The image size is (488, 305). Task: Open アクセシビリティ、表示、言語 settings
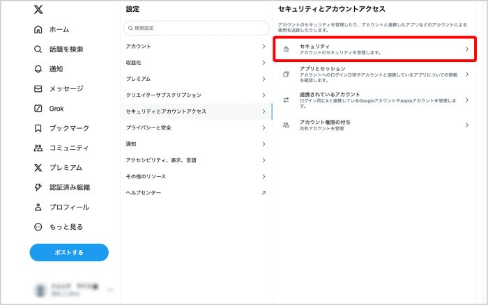click(195, 160)
